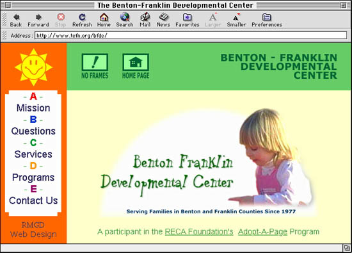Viewport: 352px width, 253px height.
Task: Open the Programs page link
Action: pos(33,177)
